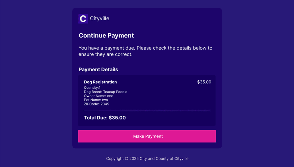Viewport: 294px width, 167px height.
Task: Click the word Poodle in breed line
Action: 121,92
